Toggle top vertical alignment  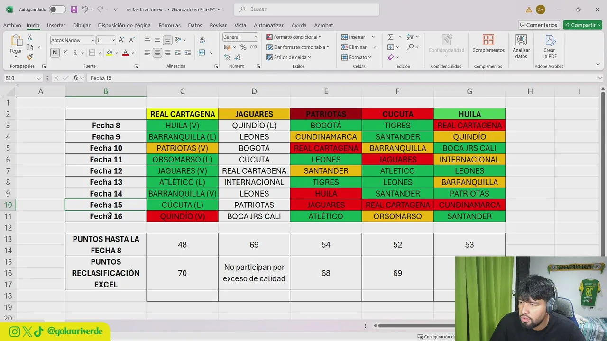click(x=147, y=40)
